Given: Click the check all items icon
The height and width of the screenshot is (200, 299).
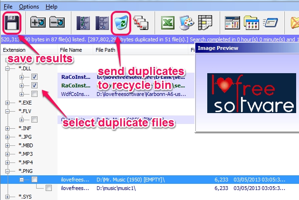Looking at the screenshot, I should (83, 23).
